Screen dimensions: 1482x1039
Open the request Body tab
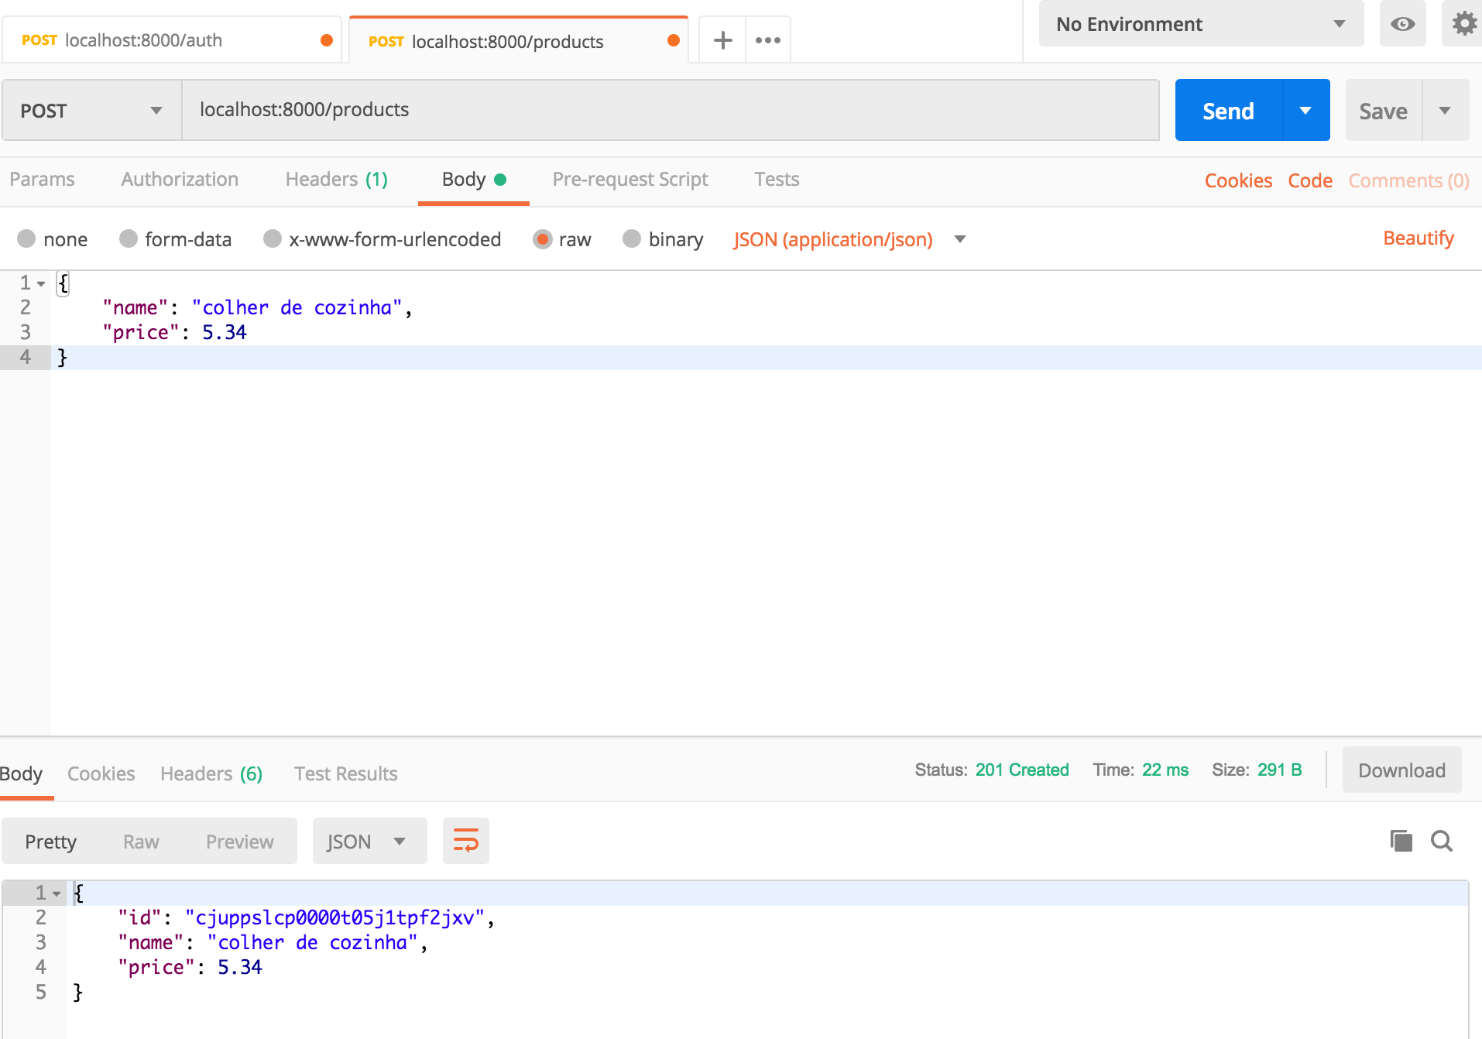pyautogui.click(x=473, y=180)
